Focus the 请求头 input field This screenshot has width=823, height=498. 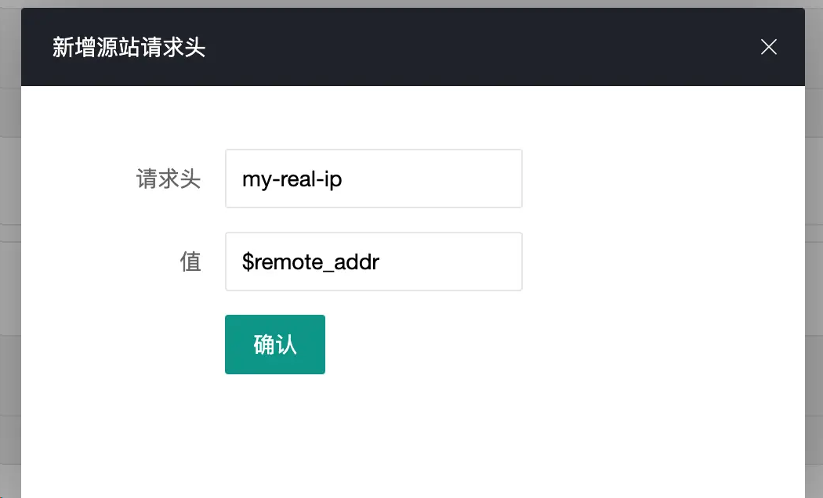pos(439,179)
